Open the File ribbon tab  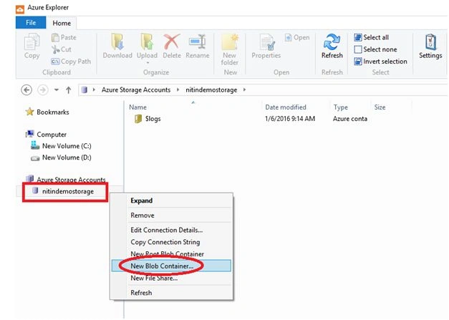tap(31, 23)
